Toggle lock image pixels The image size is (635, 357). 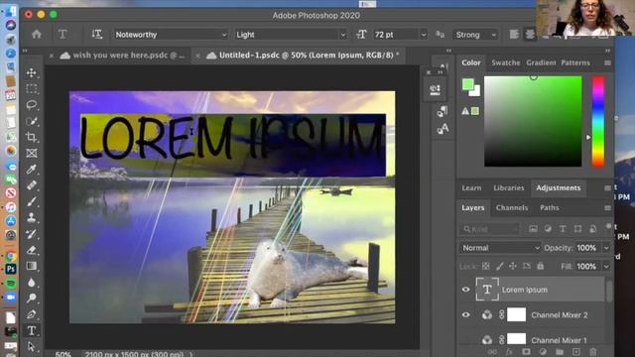click(x=500, y=266)
